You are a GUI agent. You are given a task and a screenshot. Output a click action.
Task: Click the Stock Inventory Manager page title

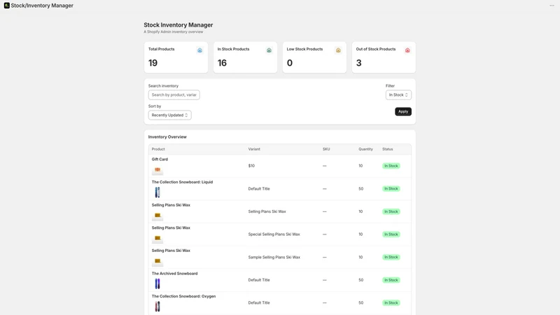click(x=178, y=25)
